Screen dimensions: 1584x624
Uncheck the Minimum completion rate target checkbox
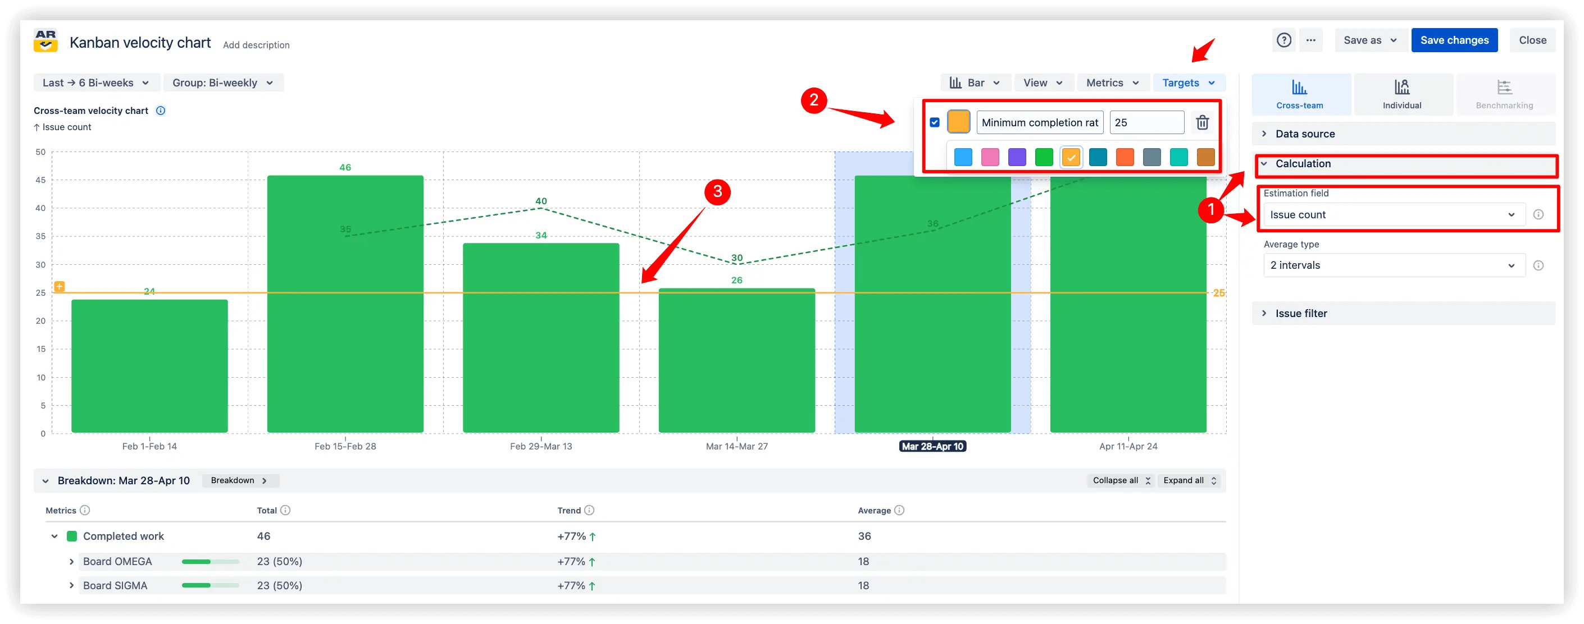[934, 122]
